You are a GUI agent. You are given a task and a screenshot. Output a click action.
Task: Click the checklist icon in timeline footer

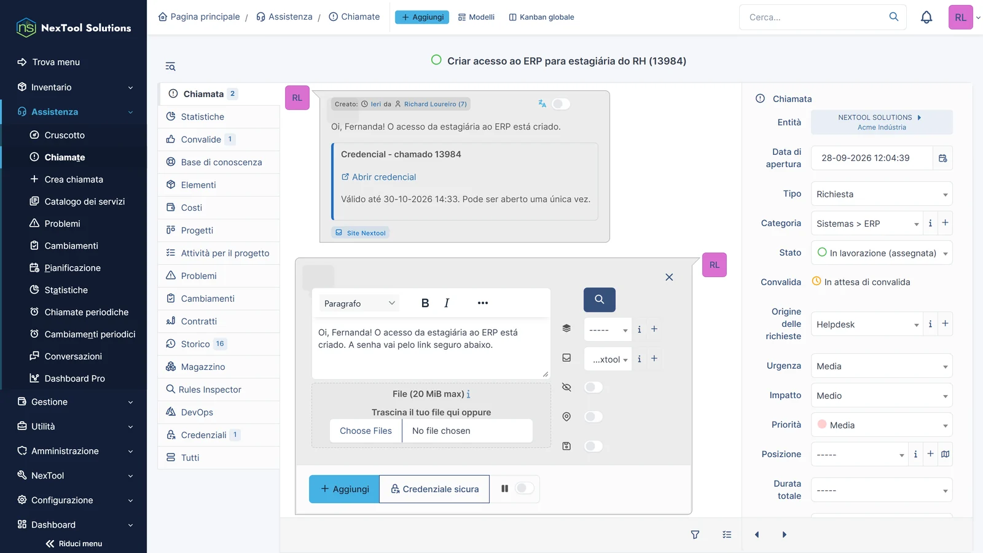click(727, 535)
